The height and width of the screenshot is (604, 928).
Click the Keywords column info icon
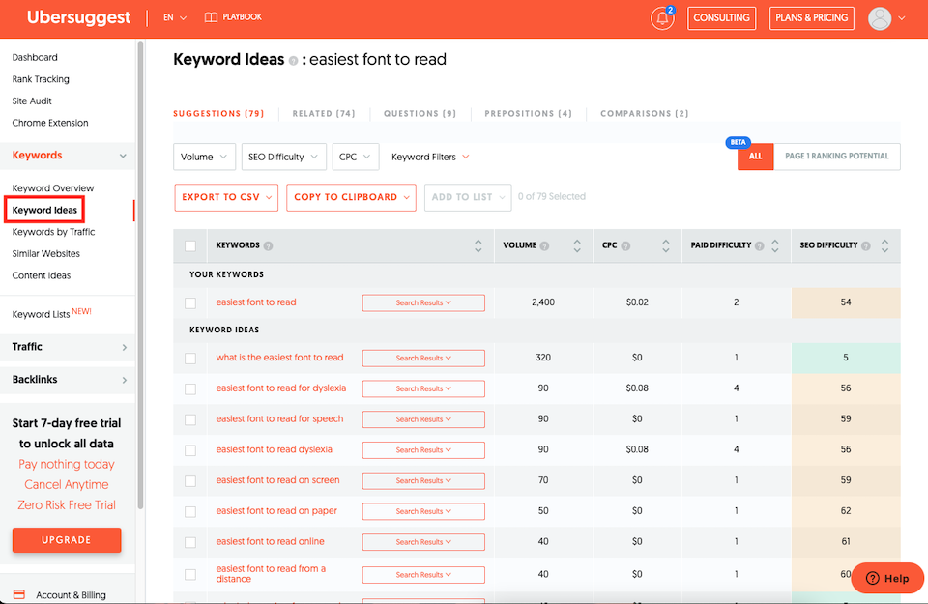[x=268, y=245]
